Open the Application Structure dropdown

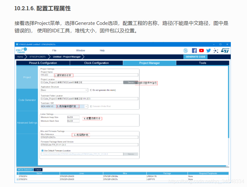pos(64,90)
